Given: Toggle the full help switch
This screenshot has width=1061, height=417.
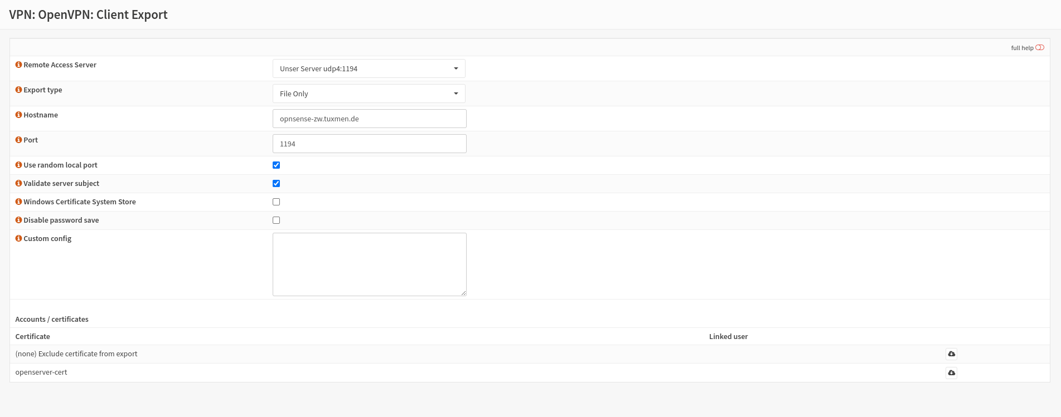Looking at the screenshot, I should point(1039,48).
